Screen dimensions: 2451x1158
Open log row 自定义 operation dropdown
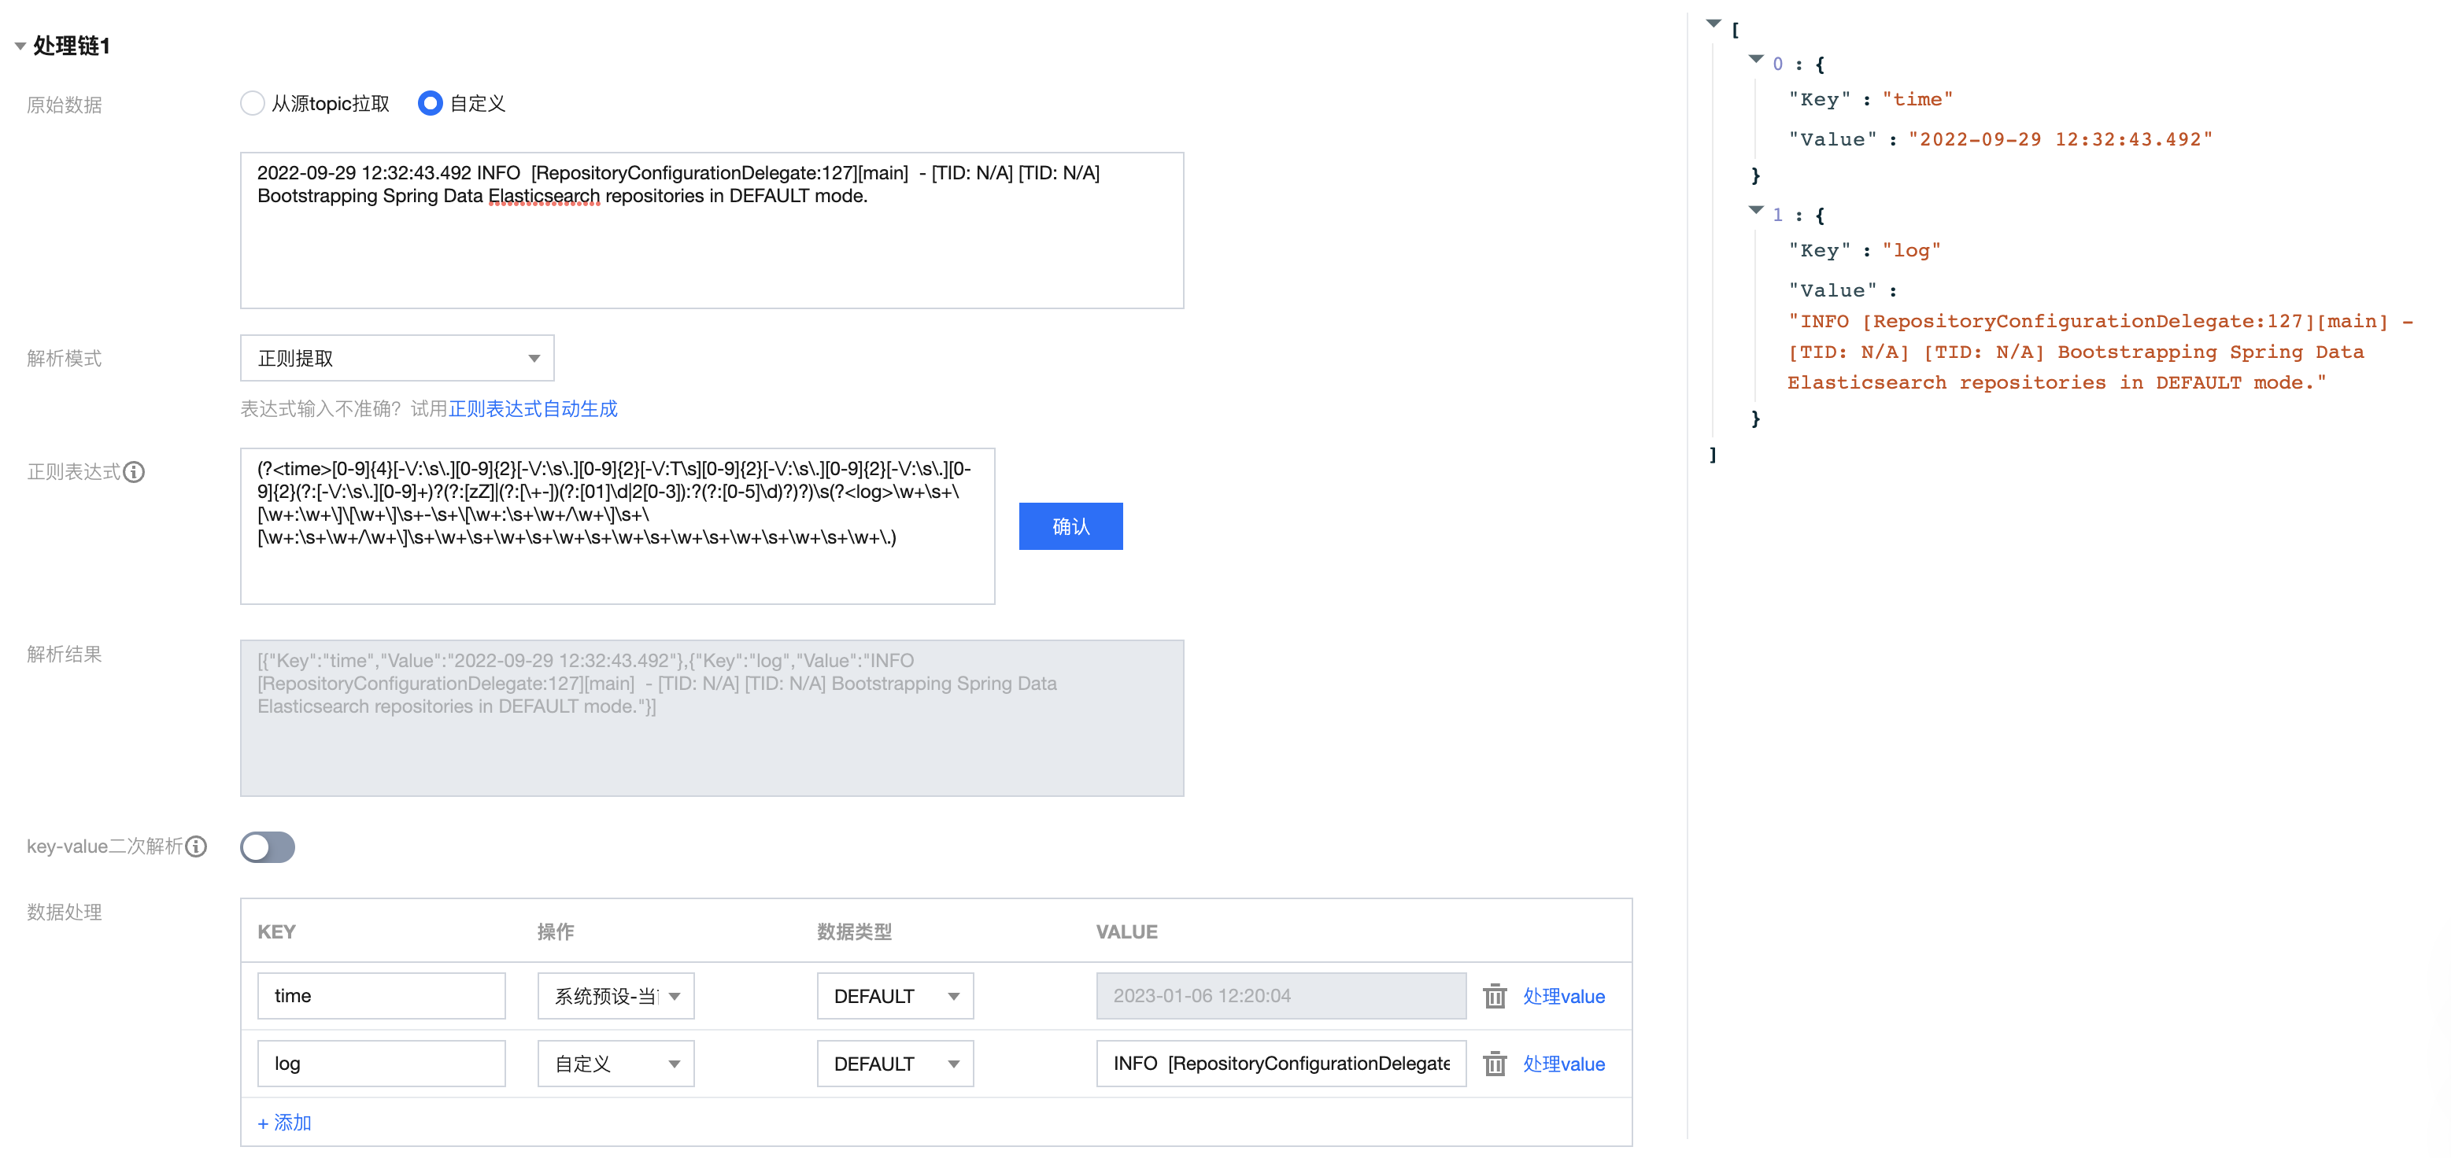(x=616, y=1063)
